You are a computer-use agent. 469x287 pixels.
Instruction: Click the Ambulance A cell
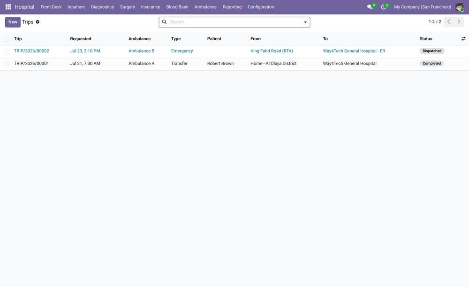[x=141, y=64]
